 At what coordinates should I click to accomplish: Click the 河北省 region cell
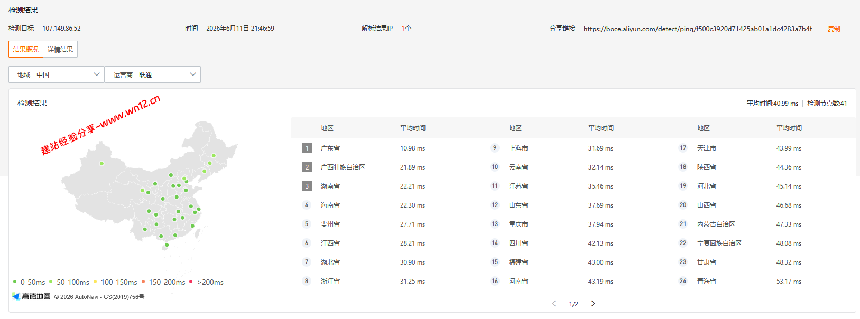point(707,186)
